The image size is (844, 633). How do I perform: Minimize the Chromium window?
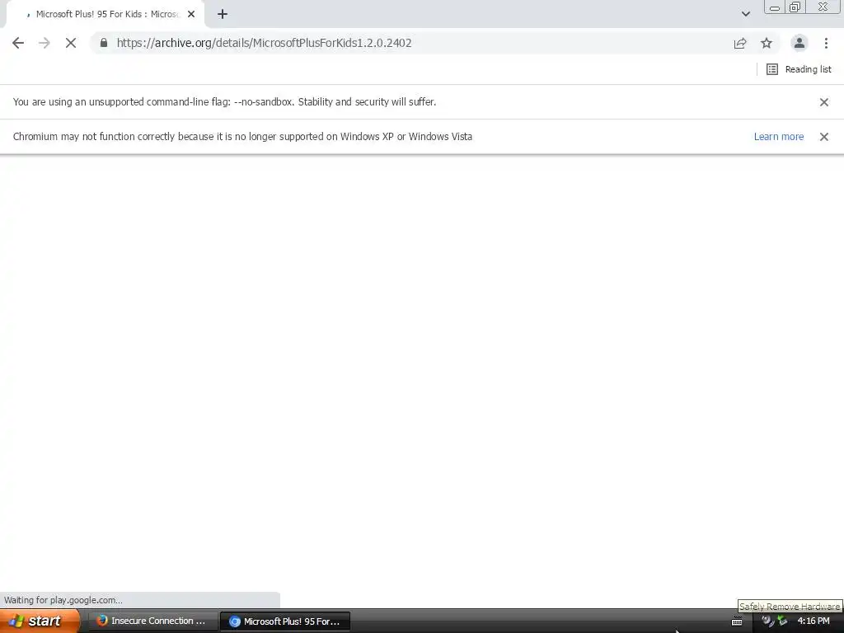coord(775,7)
